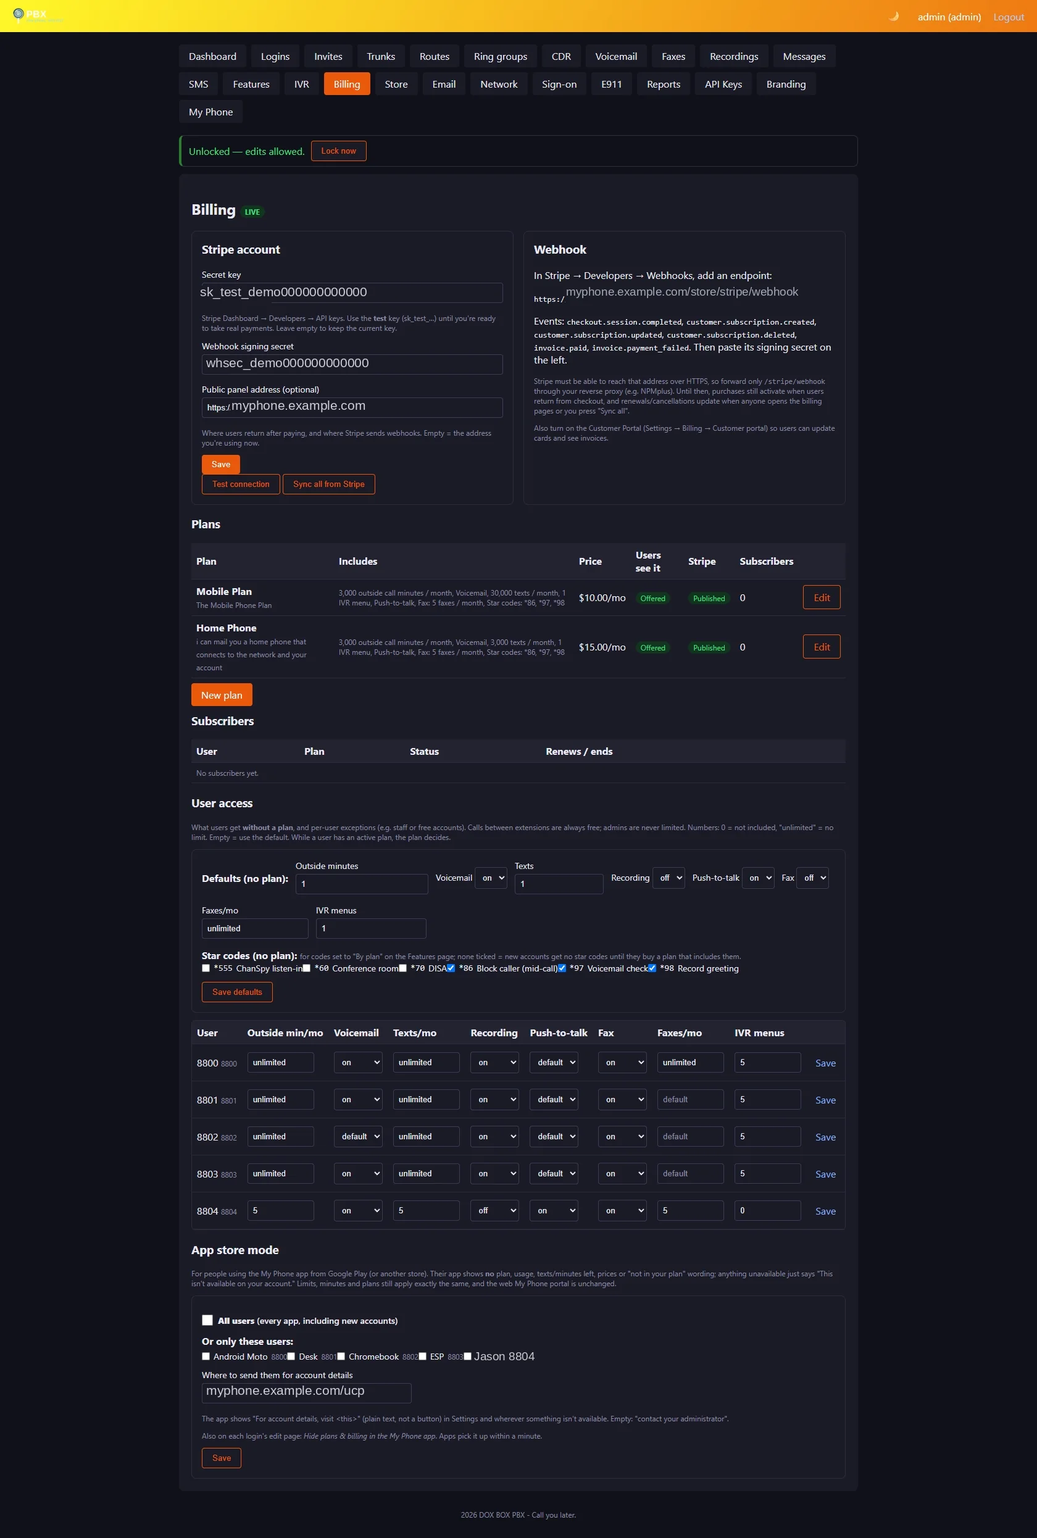Log out via the Logout link

point(1009,17)
